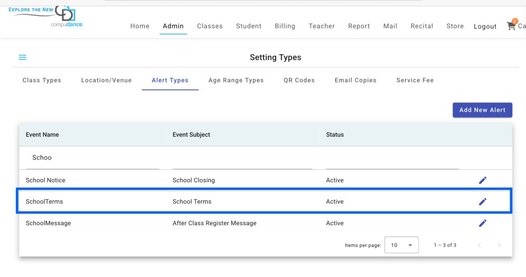Focus the Event Name filter field

[x=92, y=158]
